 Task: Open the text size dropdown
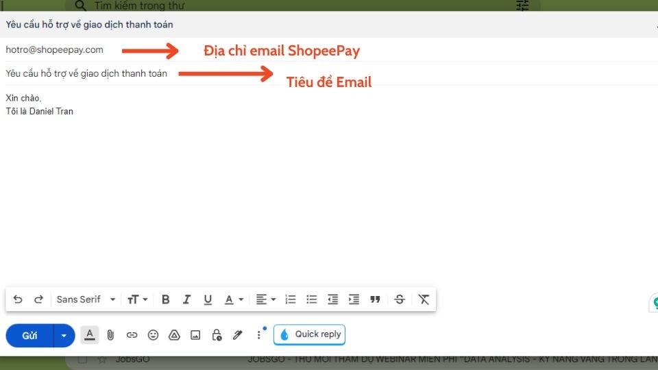[x=137, y=299]
